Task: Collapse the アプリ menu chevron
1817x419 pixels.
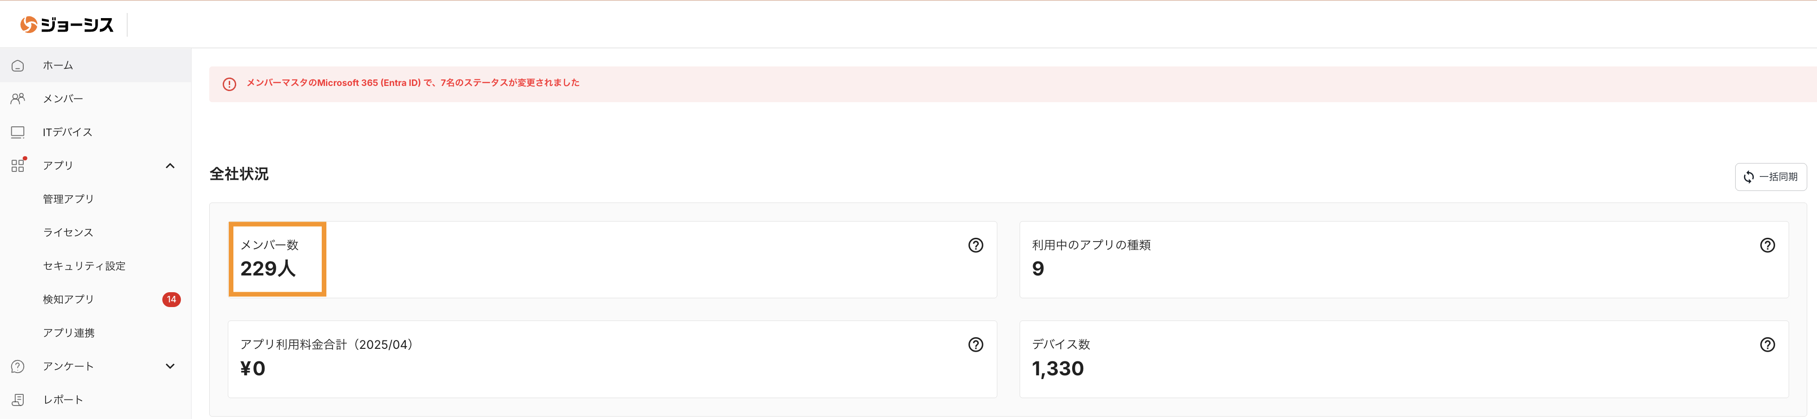Action: [x=170, y=165]
